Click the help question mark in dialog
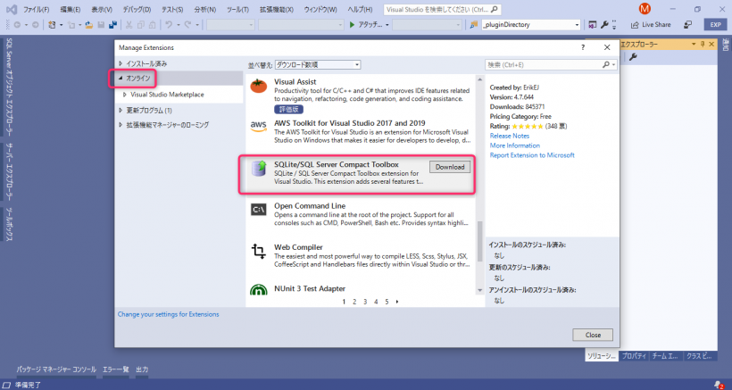Image resolution: width=732 pixels, height=390 pixels. [x=583, y=47]
